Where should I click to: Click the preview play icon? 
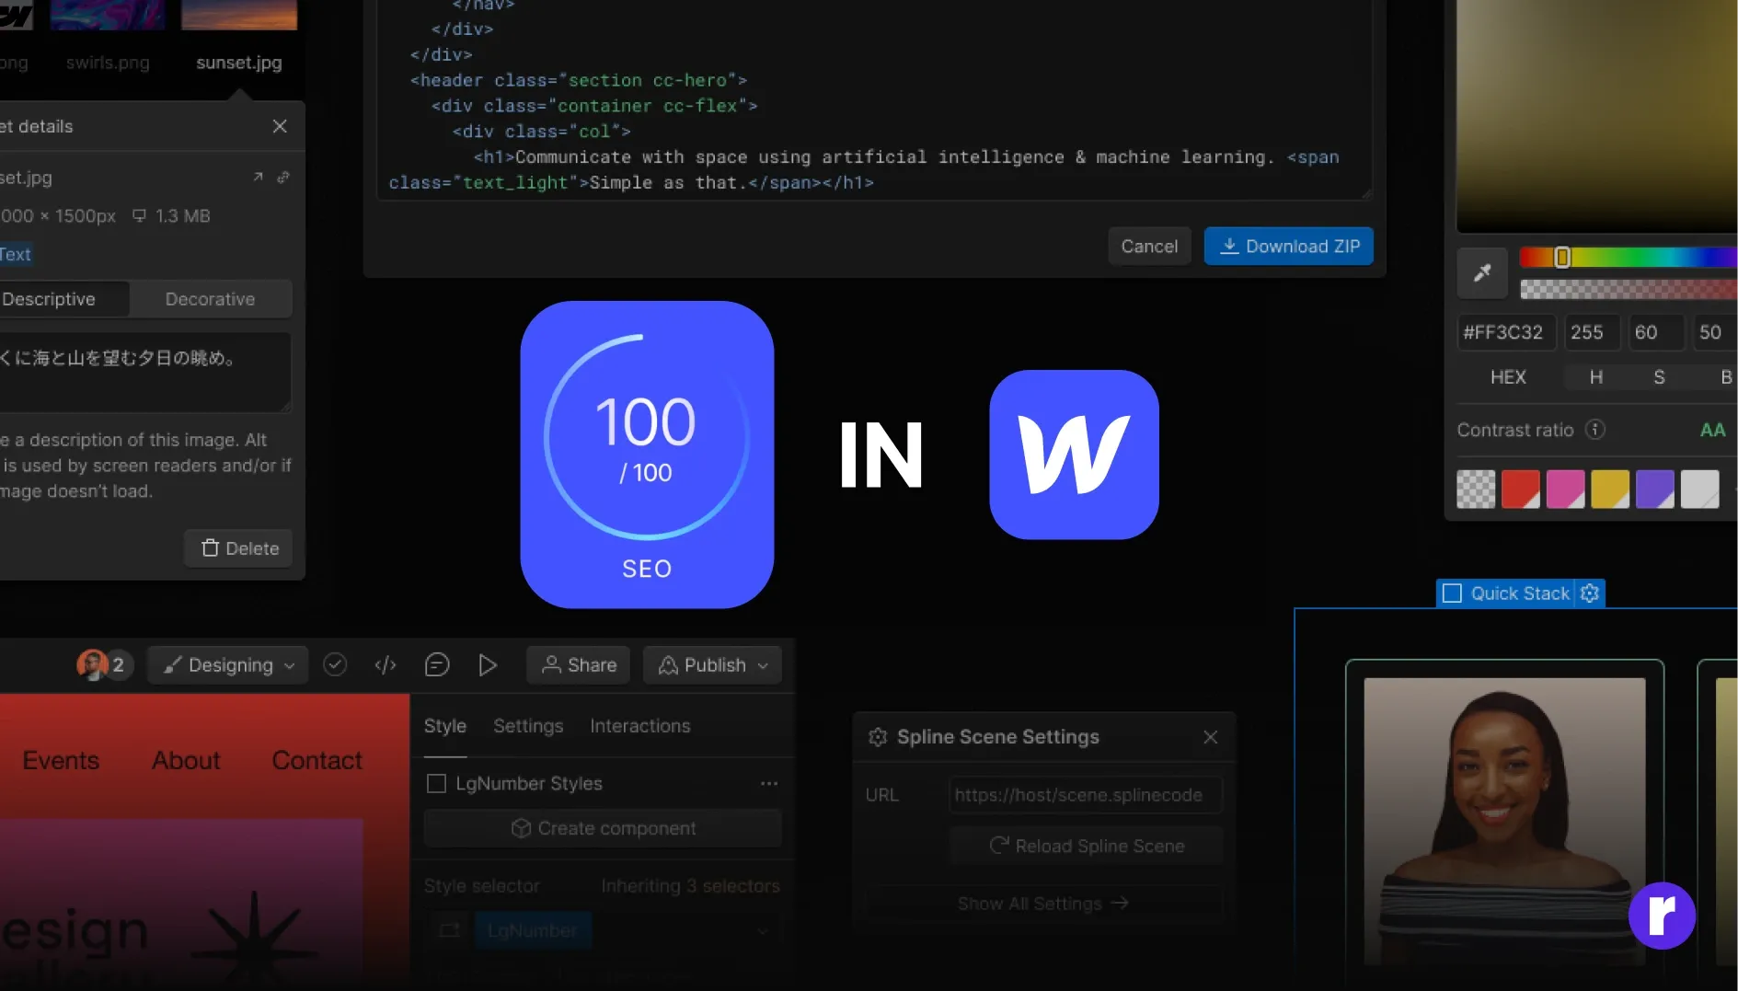(488, 664)
